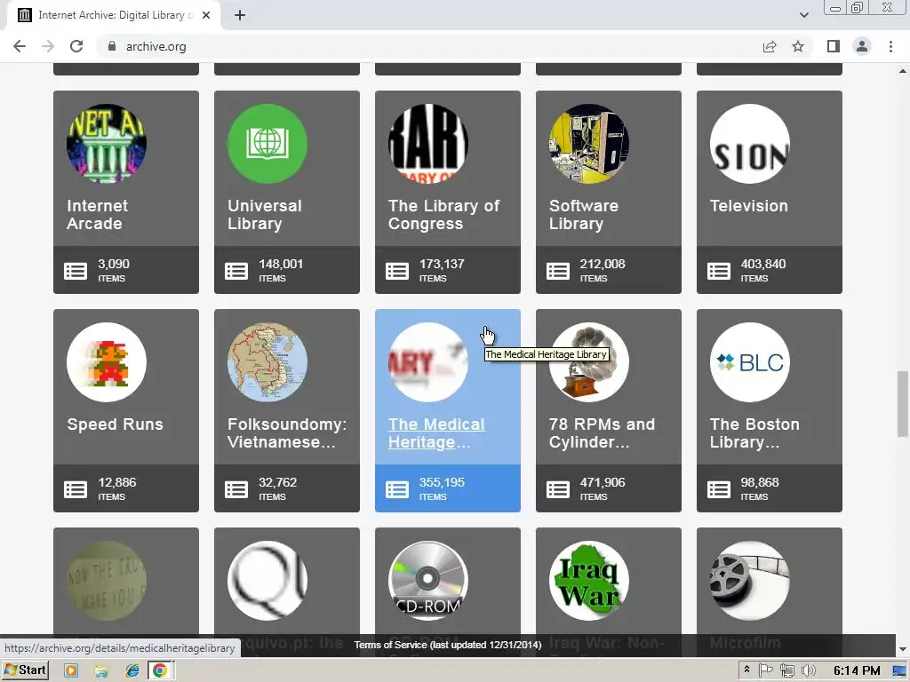This screenshot has width=910, height=682.
Task: Click the list icon beside 98,868 items
Action: (718, 489)
